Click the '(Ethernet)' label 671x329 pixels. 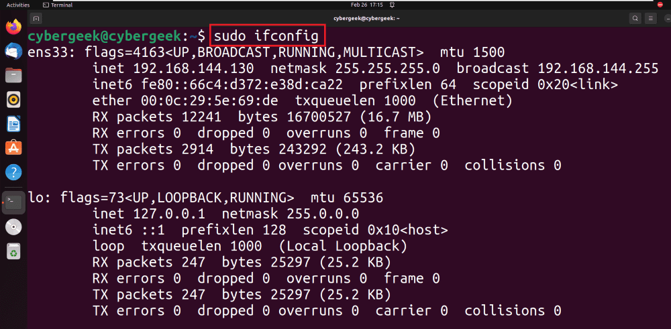(x=472, y=101)
